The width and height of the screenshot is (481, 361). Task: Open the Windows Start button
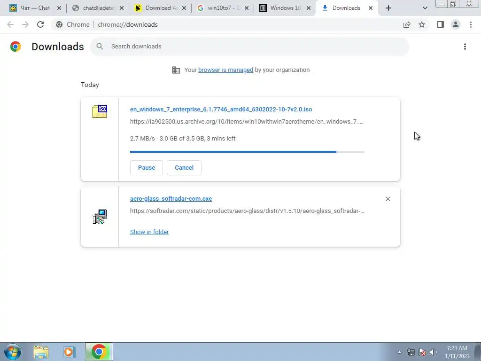pos(12,352)
